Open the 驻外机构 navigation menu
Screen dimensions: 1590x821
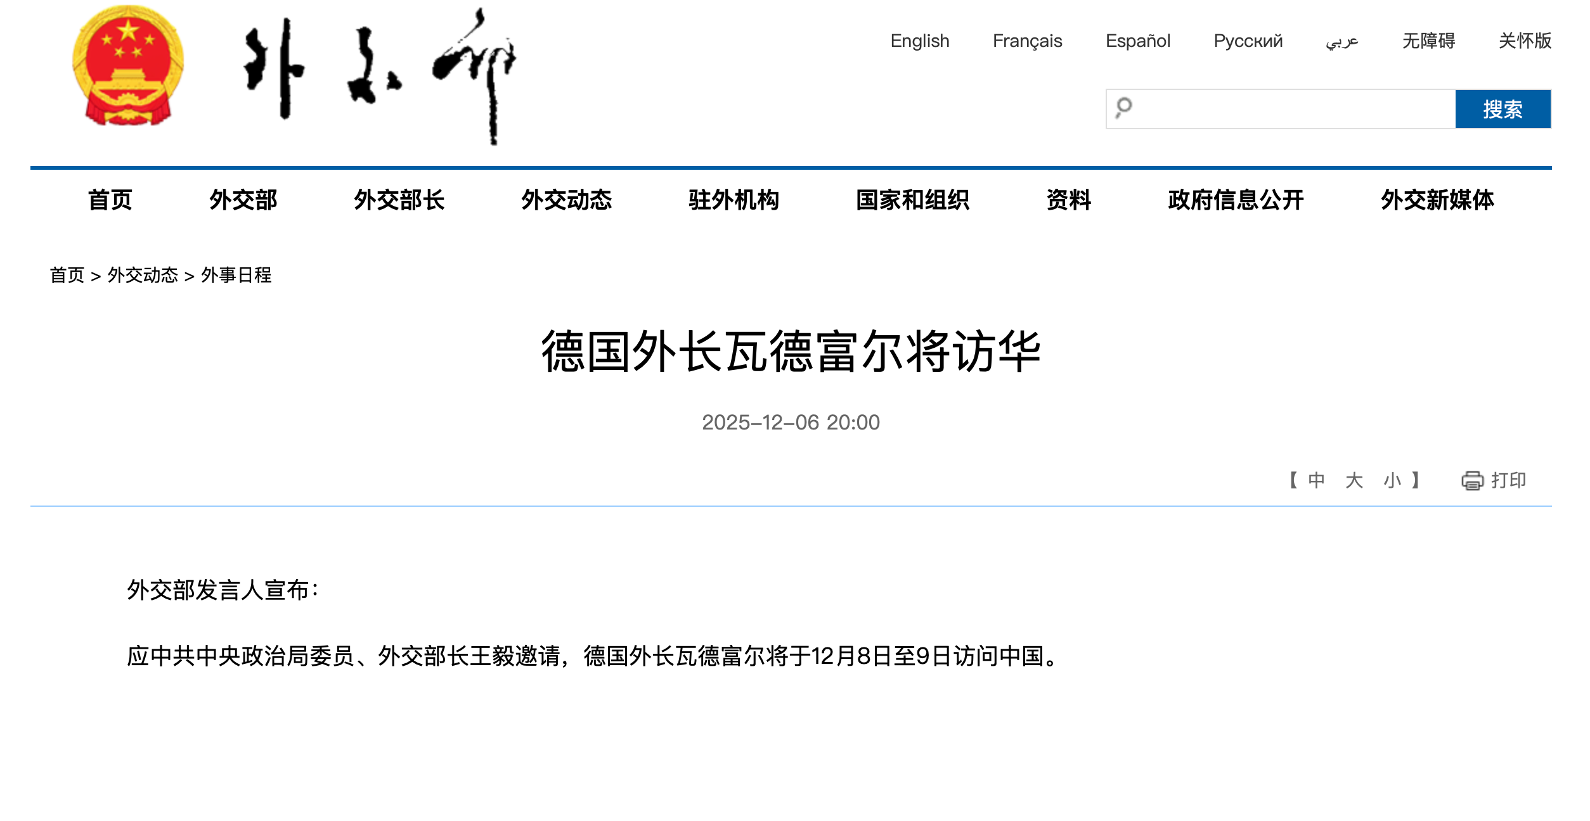tap(734, 200)
